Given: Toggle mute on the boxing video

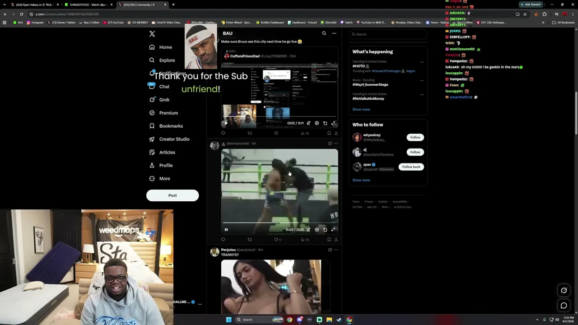Looking at the screenshot, I should tap(308, 230).
